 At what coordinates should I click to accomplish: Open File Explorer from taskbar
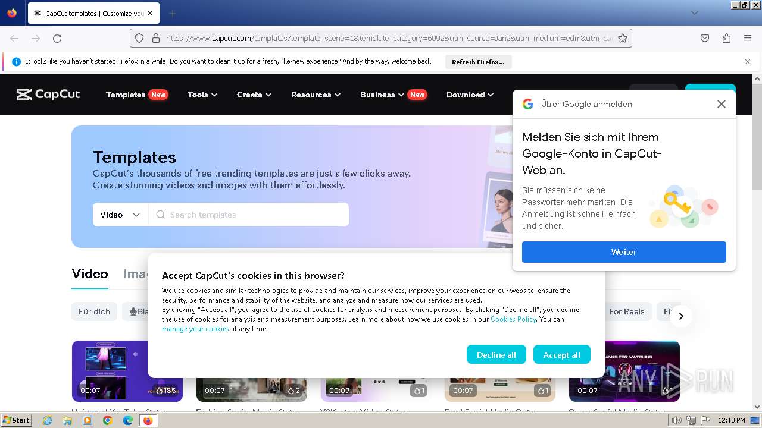coord(67,420)
